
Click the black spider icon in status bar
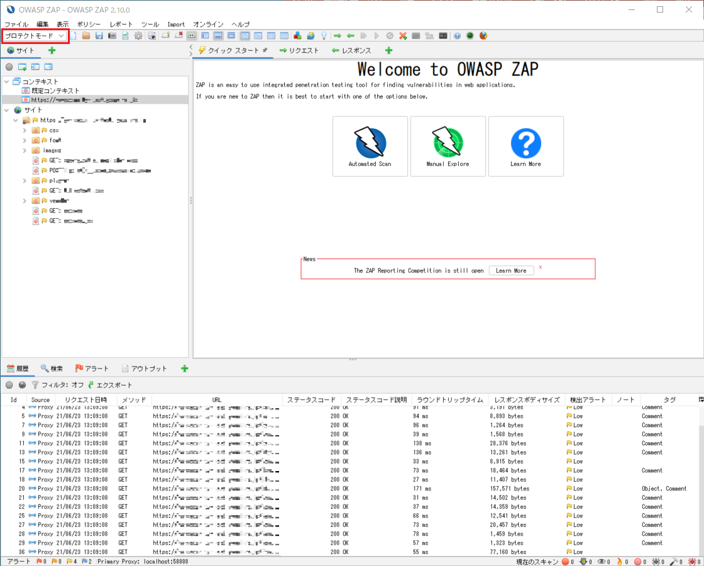click(x=656, y=562)
